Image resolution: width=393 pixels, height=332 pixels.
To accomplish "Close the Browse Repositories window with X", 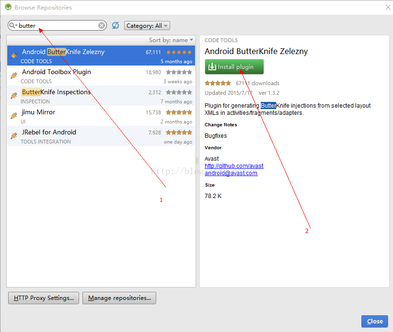I will click(x=388, y=7).
